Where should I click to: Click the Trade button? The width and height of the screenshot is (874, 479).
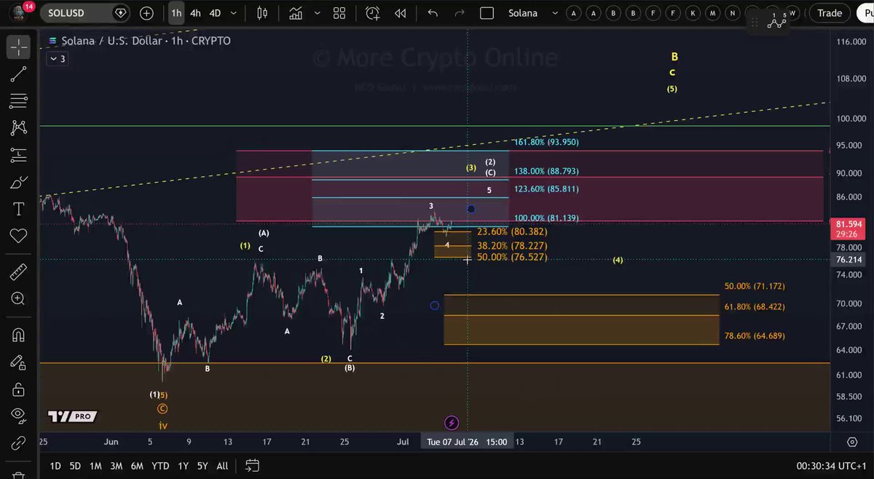[830, 13]
